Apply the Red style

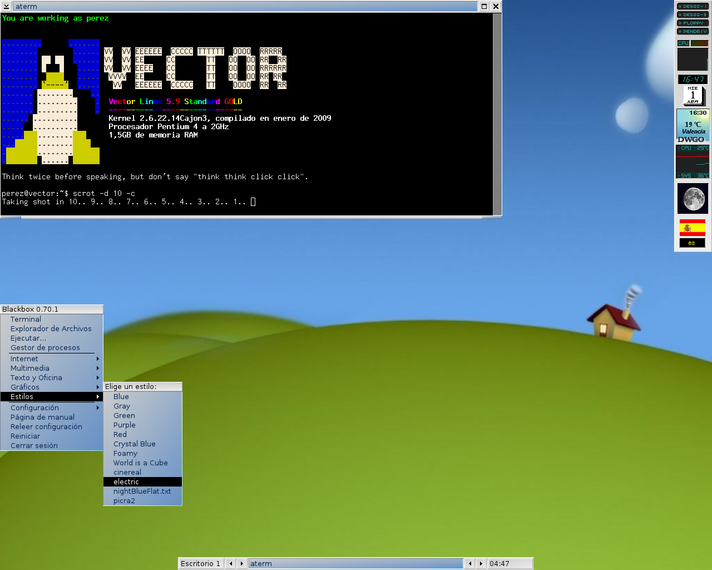pyautogui.click(x=143, y=435)
